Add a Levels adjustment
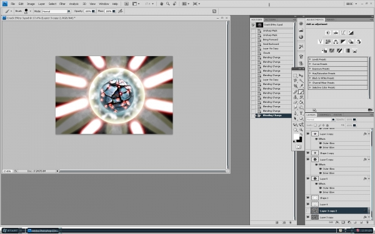This screenshot has width=375, height=234. 336,32
